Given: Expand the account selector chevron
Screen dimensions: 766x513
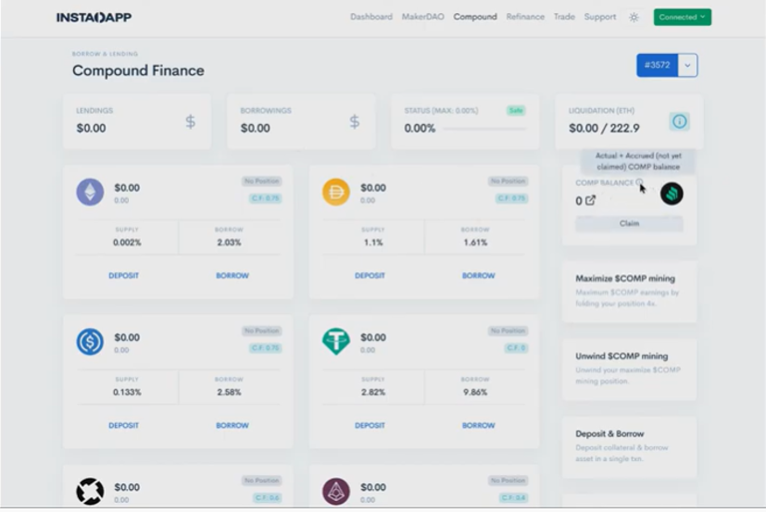Looking at the screenshot, I should [x=687, y=65].
